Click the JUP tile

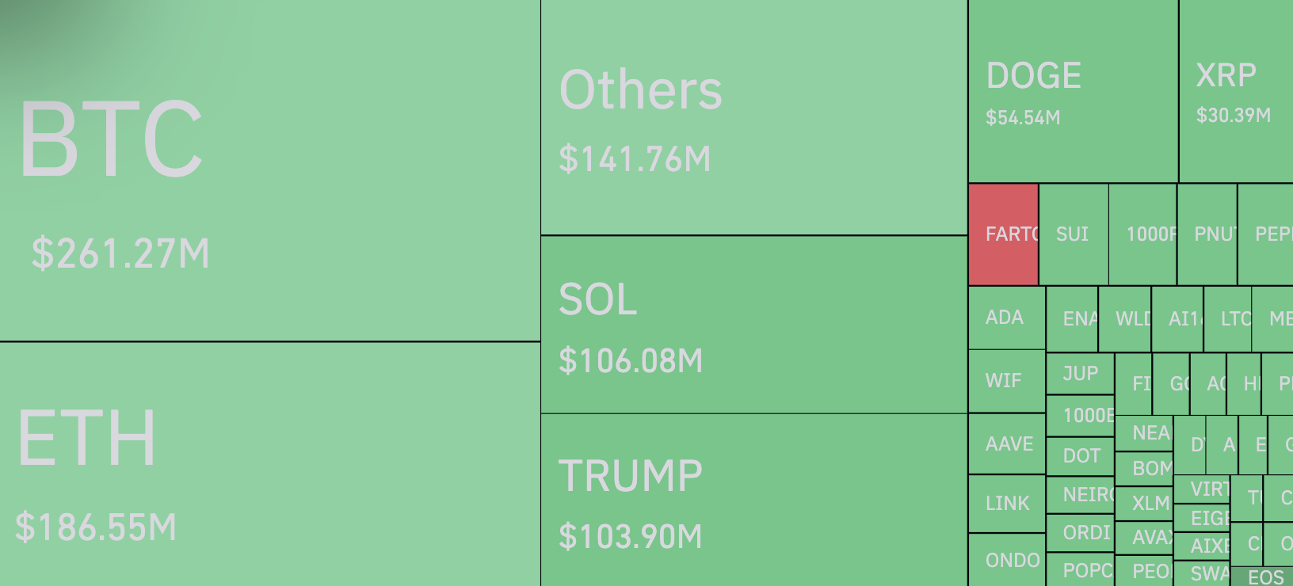[1080, 374]
